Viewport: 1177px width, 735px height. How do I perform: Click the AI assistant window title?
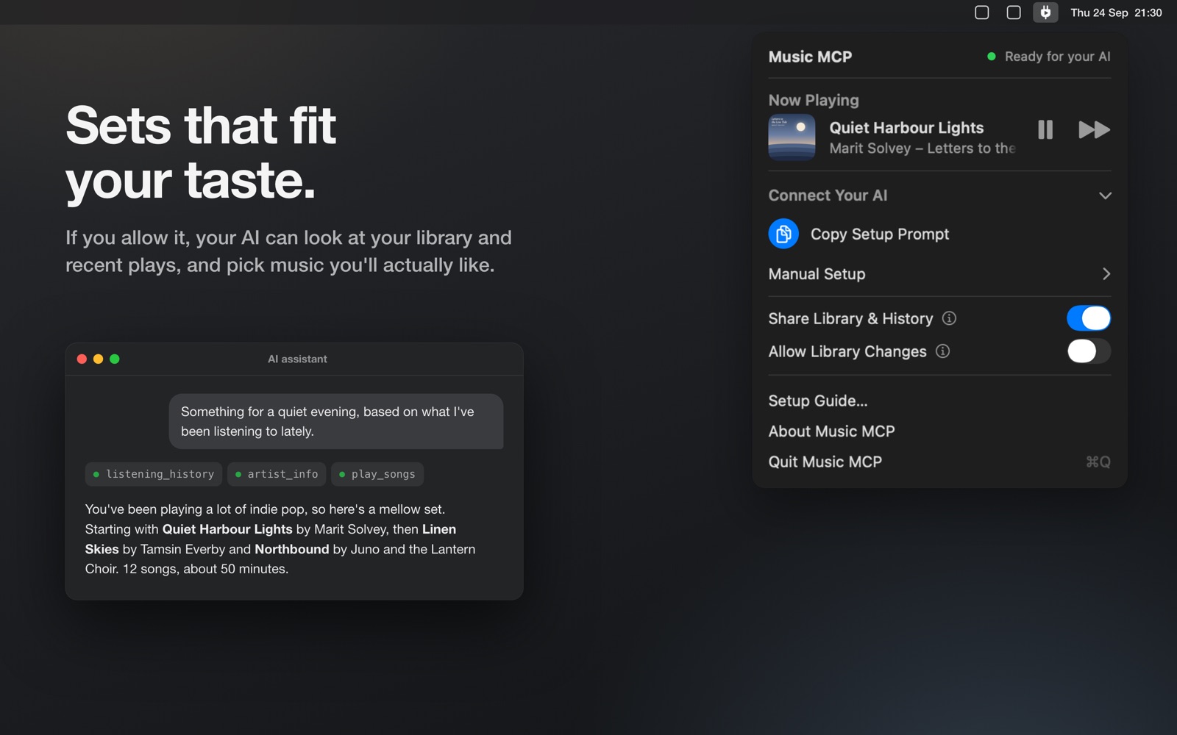tap(297, 359)
